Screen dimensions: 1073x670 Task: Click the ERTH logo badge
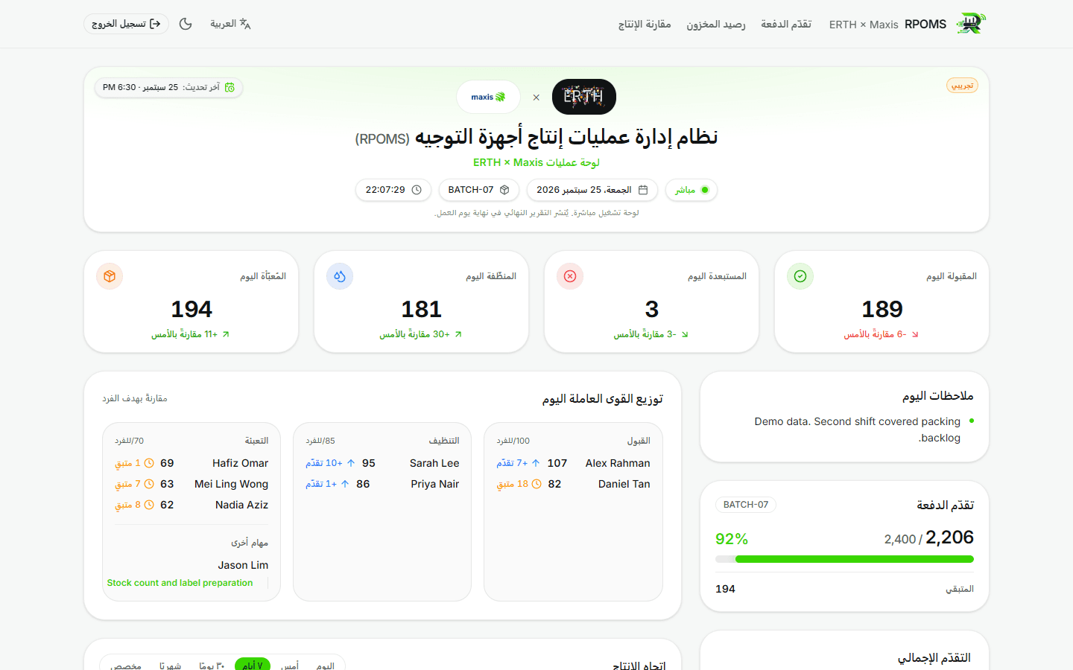584,97
